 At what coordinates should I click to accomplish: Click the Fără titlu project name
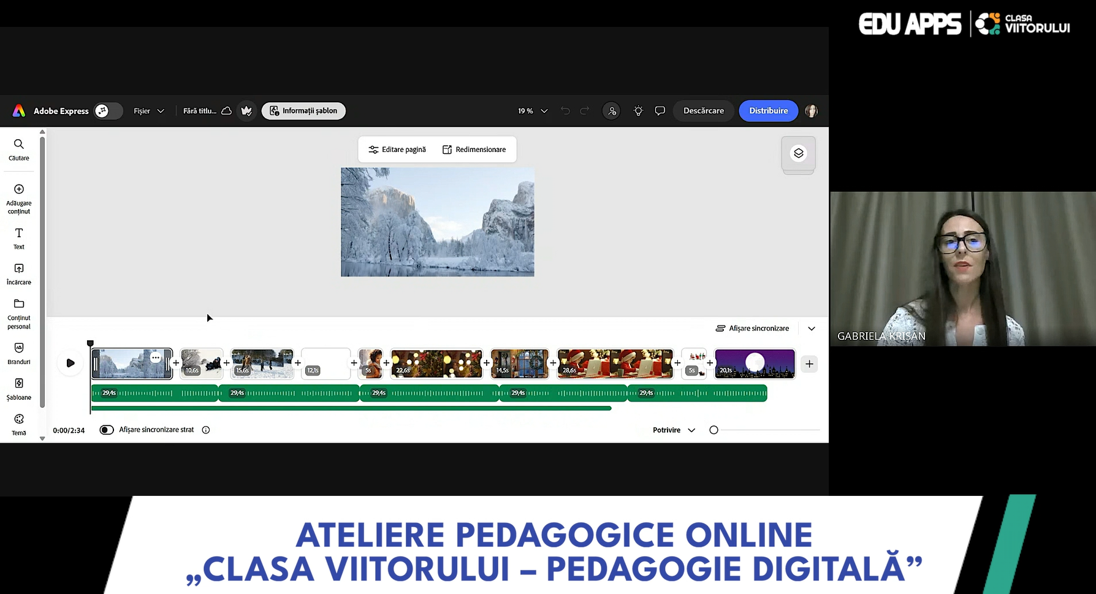point(200,111)
